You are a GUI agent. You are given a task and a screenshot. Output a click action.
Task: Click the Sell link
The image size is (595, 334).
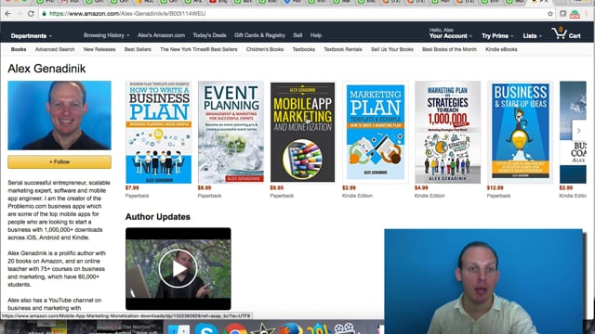click(x=297, y=35)
